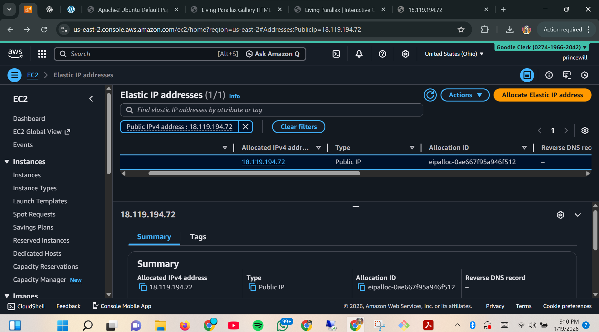Viewport: 599px width, 332px height.
Task: Copy the Allocation ID value
Action: [361, 287]
